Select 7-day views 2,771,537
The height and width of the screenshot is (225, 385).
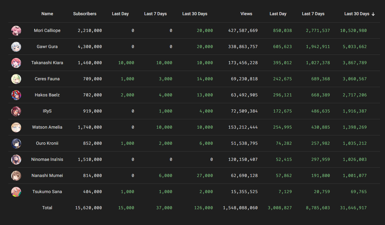tap(318, 30)
